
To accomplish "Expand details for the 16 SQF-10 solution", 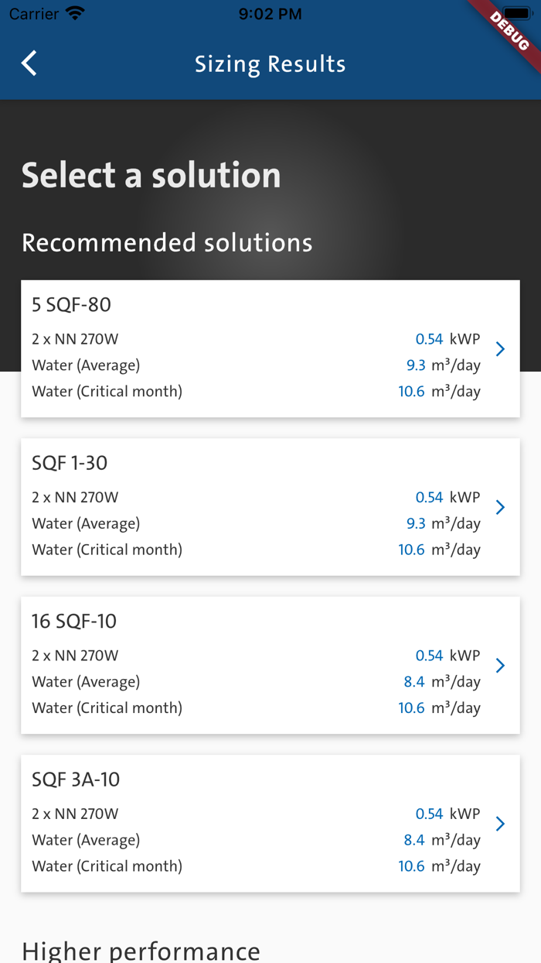I will click(270, 664).
